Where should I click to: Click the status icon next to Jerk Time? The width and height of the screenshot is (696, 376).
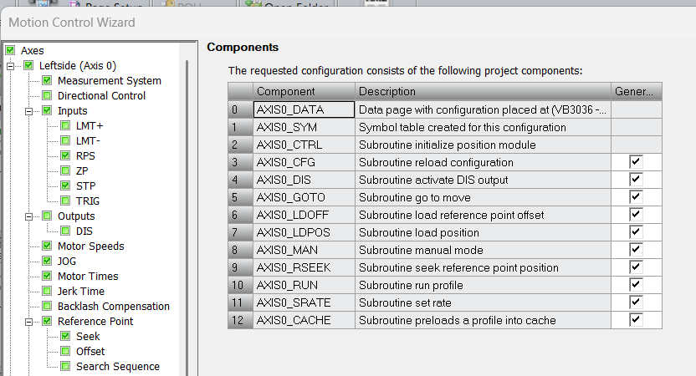(47, 292)
